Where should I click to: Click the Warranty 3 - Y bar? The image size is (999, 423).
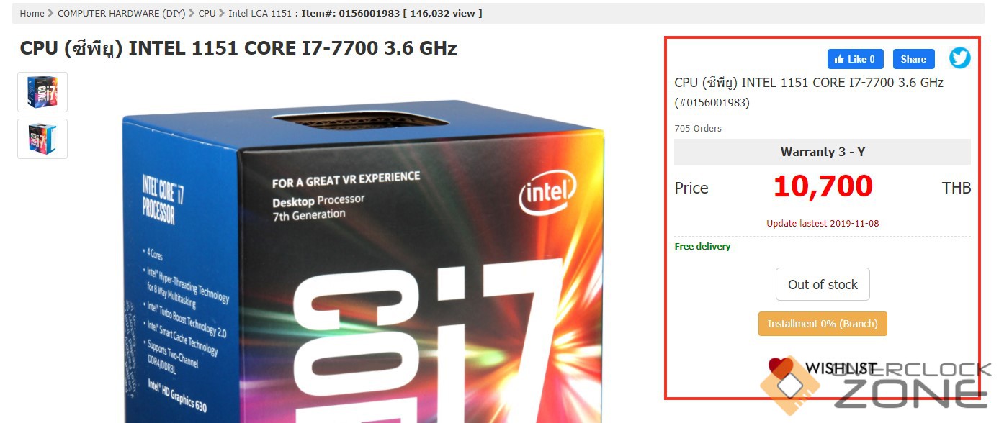coord(823,152)
